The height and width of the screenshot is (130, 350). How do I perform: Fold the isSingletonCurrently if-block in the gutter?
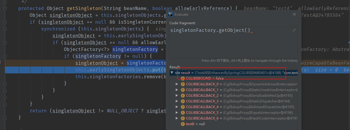click(5, 22)
